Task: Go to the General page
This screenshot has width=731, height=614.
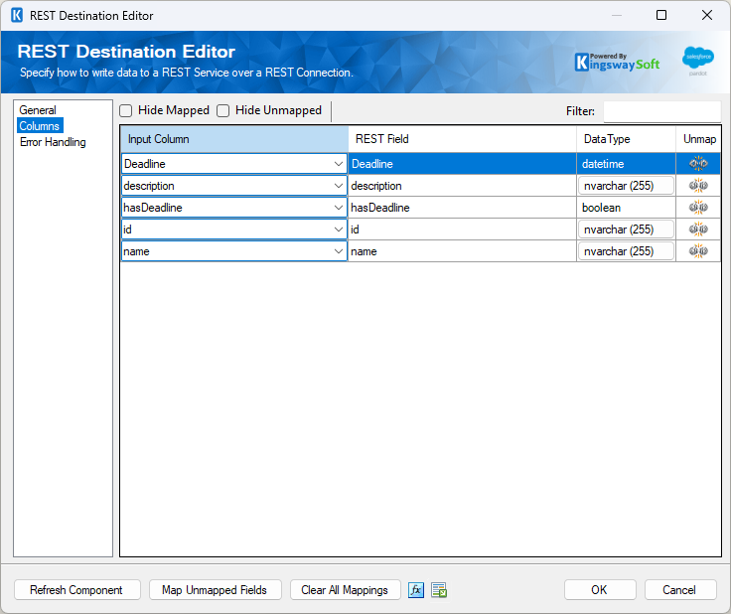Action: [38, 110]
